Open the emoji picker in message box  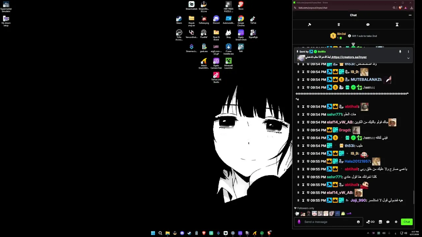(x=358, y=222)
